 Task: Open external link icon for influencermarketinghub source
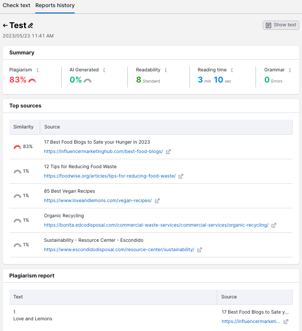168,152
